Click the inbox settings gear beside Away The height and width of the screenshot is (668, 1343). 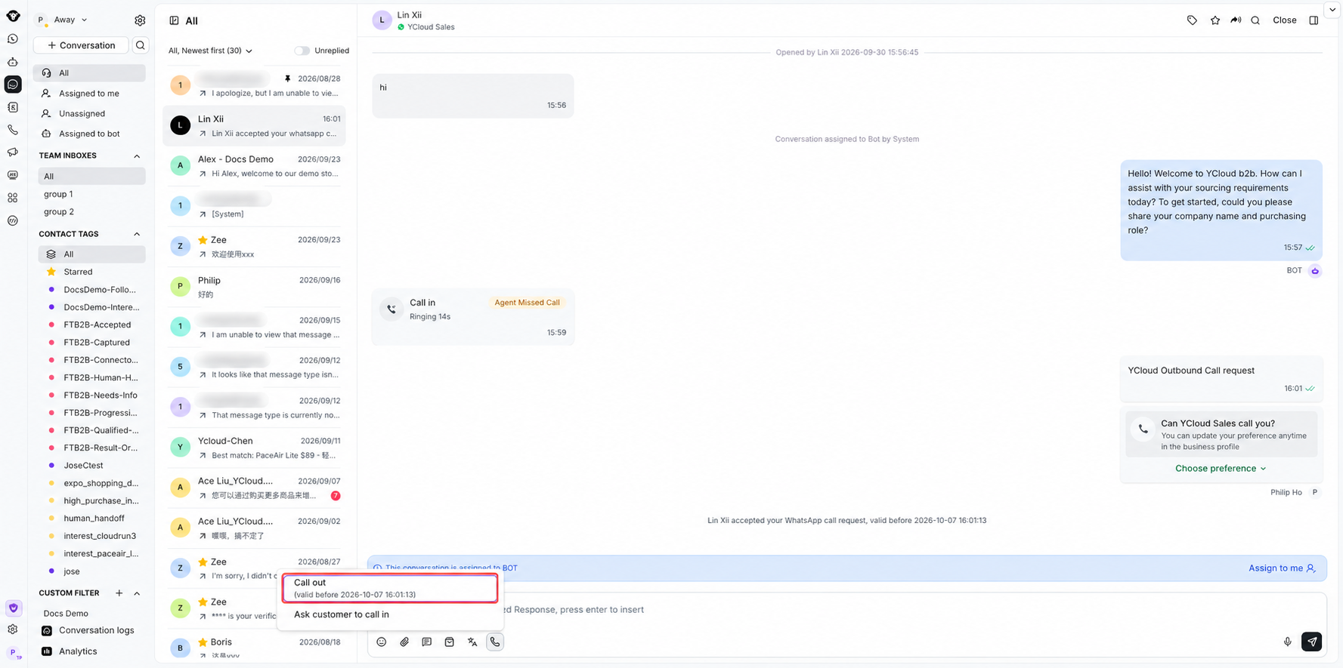140,20
